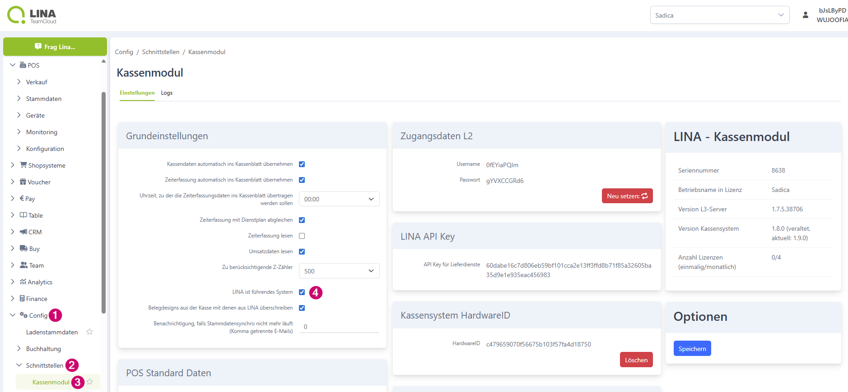The height and width of the screenshot is (392, 848).
Task: Click the Passwort value gYVXCCGRd6
Action: click(x=505, y=181)
